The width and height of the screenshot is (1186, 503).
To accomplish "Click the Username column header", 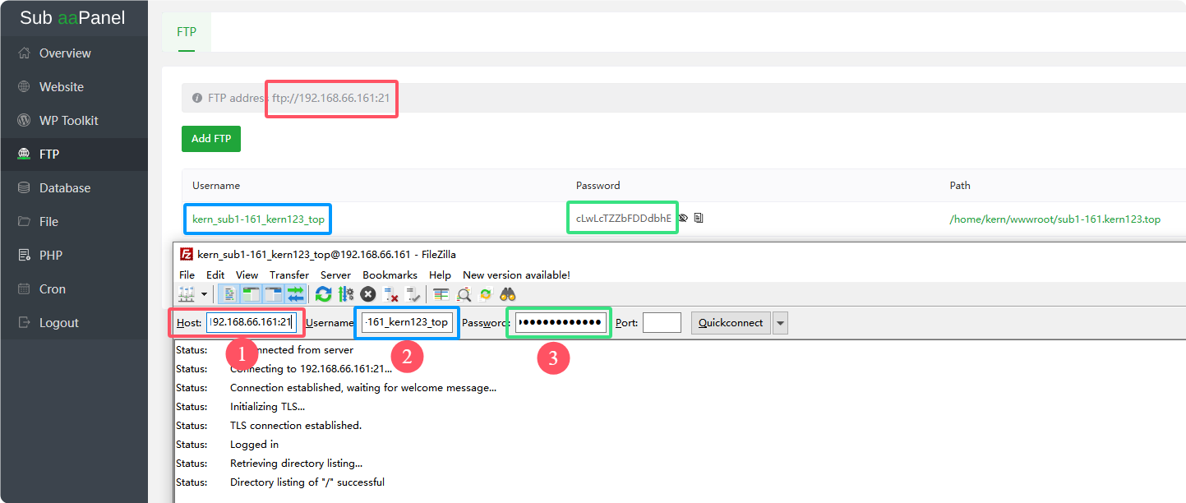I will coord(216,186).
